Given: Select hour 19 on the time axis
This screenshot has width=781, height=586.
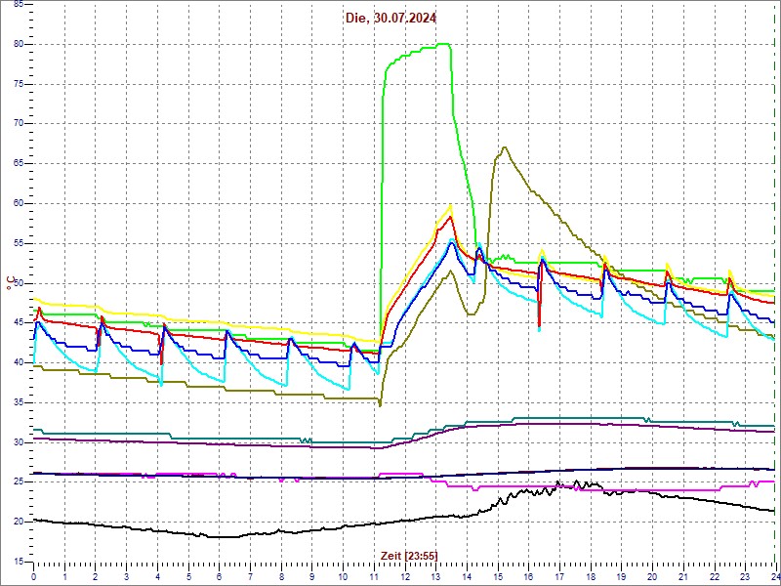Looking at the screenshot, I should tap(621, 576).
